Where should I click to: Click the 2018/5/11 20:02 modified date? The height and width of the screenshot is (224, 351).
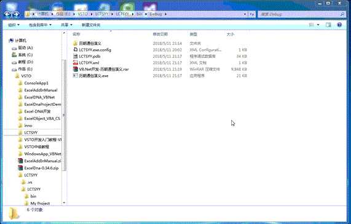167,50
